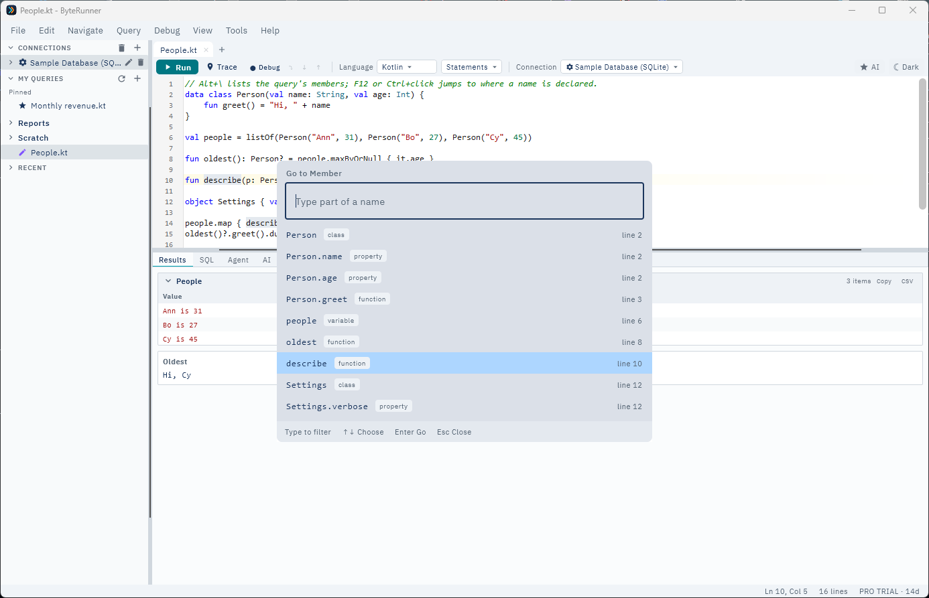The width and height of the screenshot is (929, 598).
Task: Toggle Debug mode
Action: [x=265, y=67]
